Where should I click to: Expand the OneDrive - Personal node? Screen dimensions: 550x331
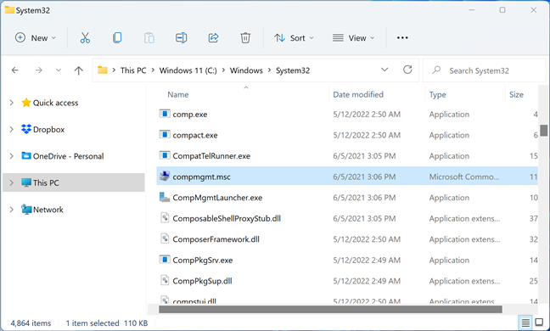point(12,156)
